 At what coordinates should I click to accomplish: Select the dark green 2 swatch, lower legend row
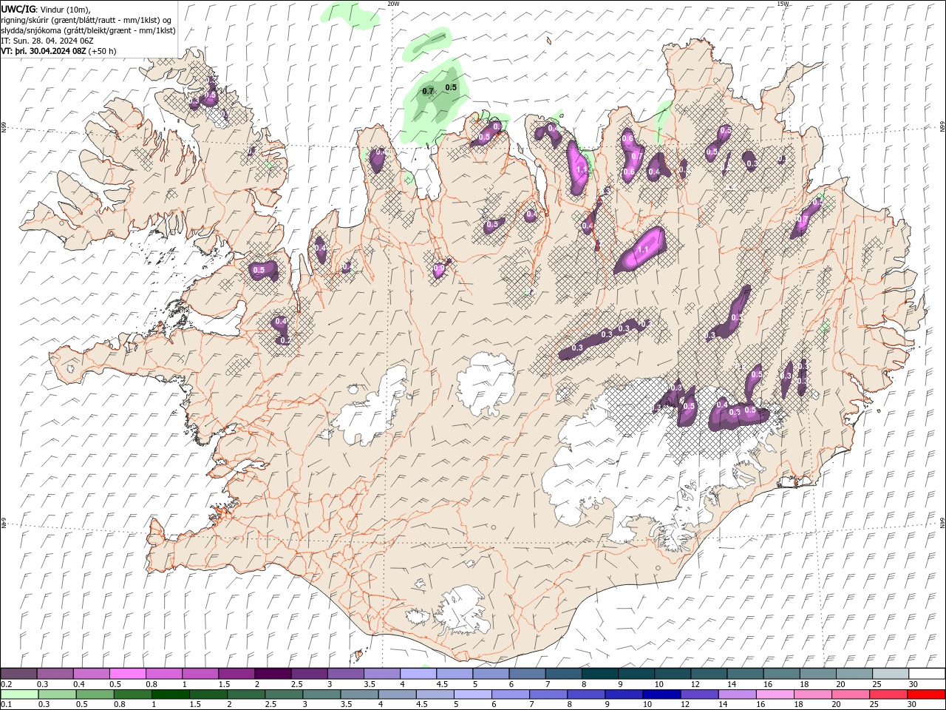246,694
